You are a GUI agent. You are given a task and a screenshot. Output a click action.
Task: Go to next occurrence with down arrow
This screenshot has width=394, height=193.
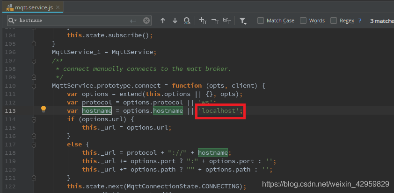click(x=175, y=21)
